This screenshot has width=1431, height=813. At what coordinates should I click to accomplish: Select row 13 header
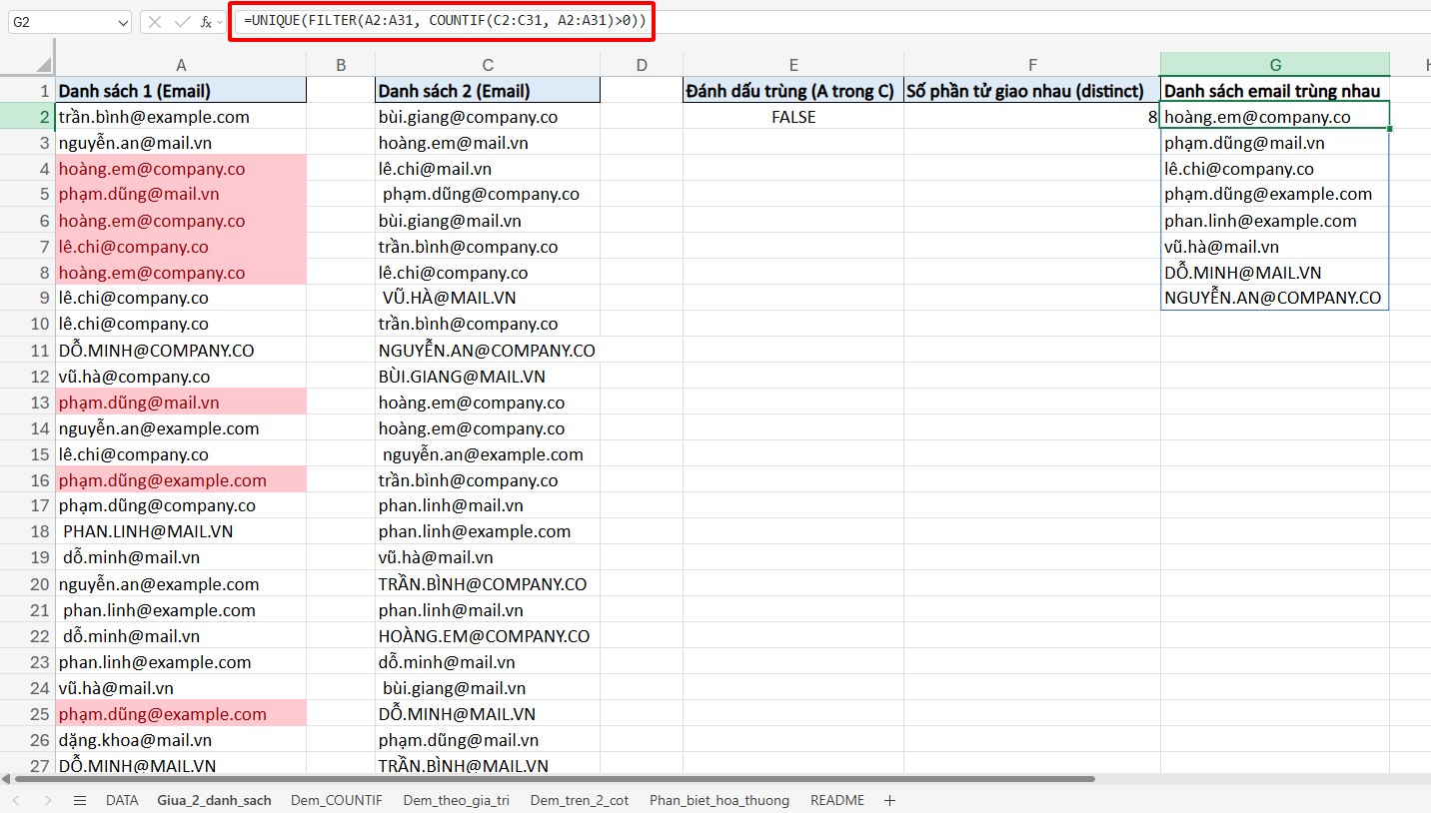pyautogui.click(x=40, y=403)
